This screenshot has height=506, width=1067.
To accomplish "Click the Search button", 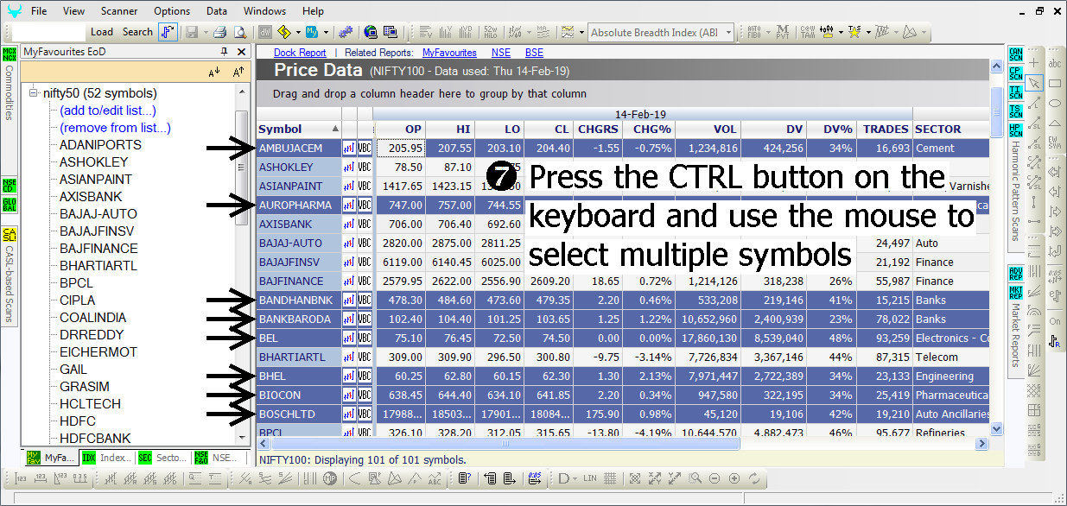I will click(x=137, y=32).
